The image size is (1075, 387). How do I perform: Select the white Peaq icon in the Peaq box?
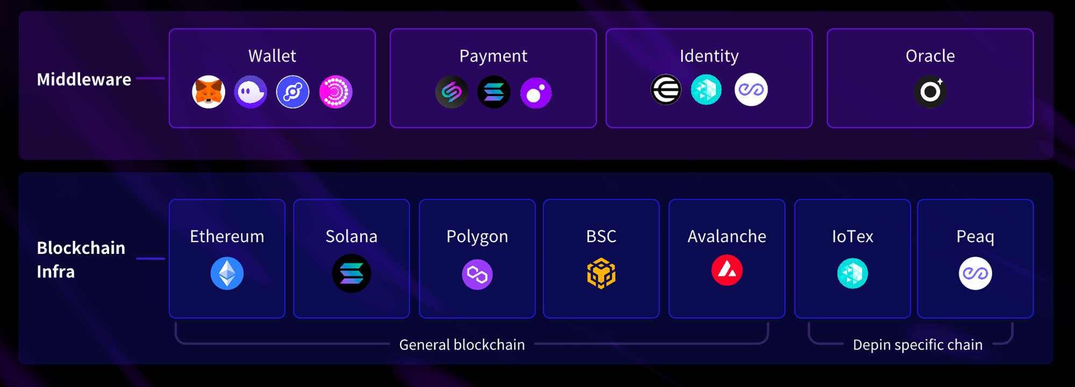pyautogui.click(x=975, y=273)
